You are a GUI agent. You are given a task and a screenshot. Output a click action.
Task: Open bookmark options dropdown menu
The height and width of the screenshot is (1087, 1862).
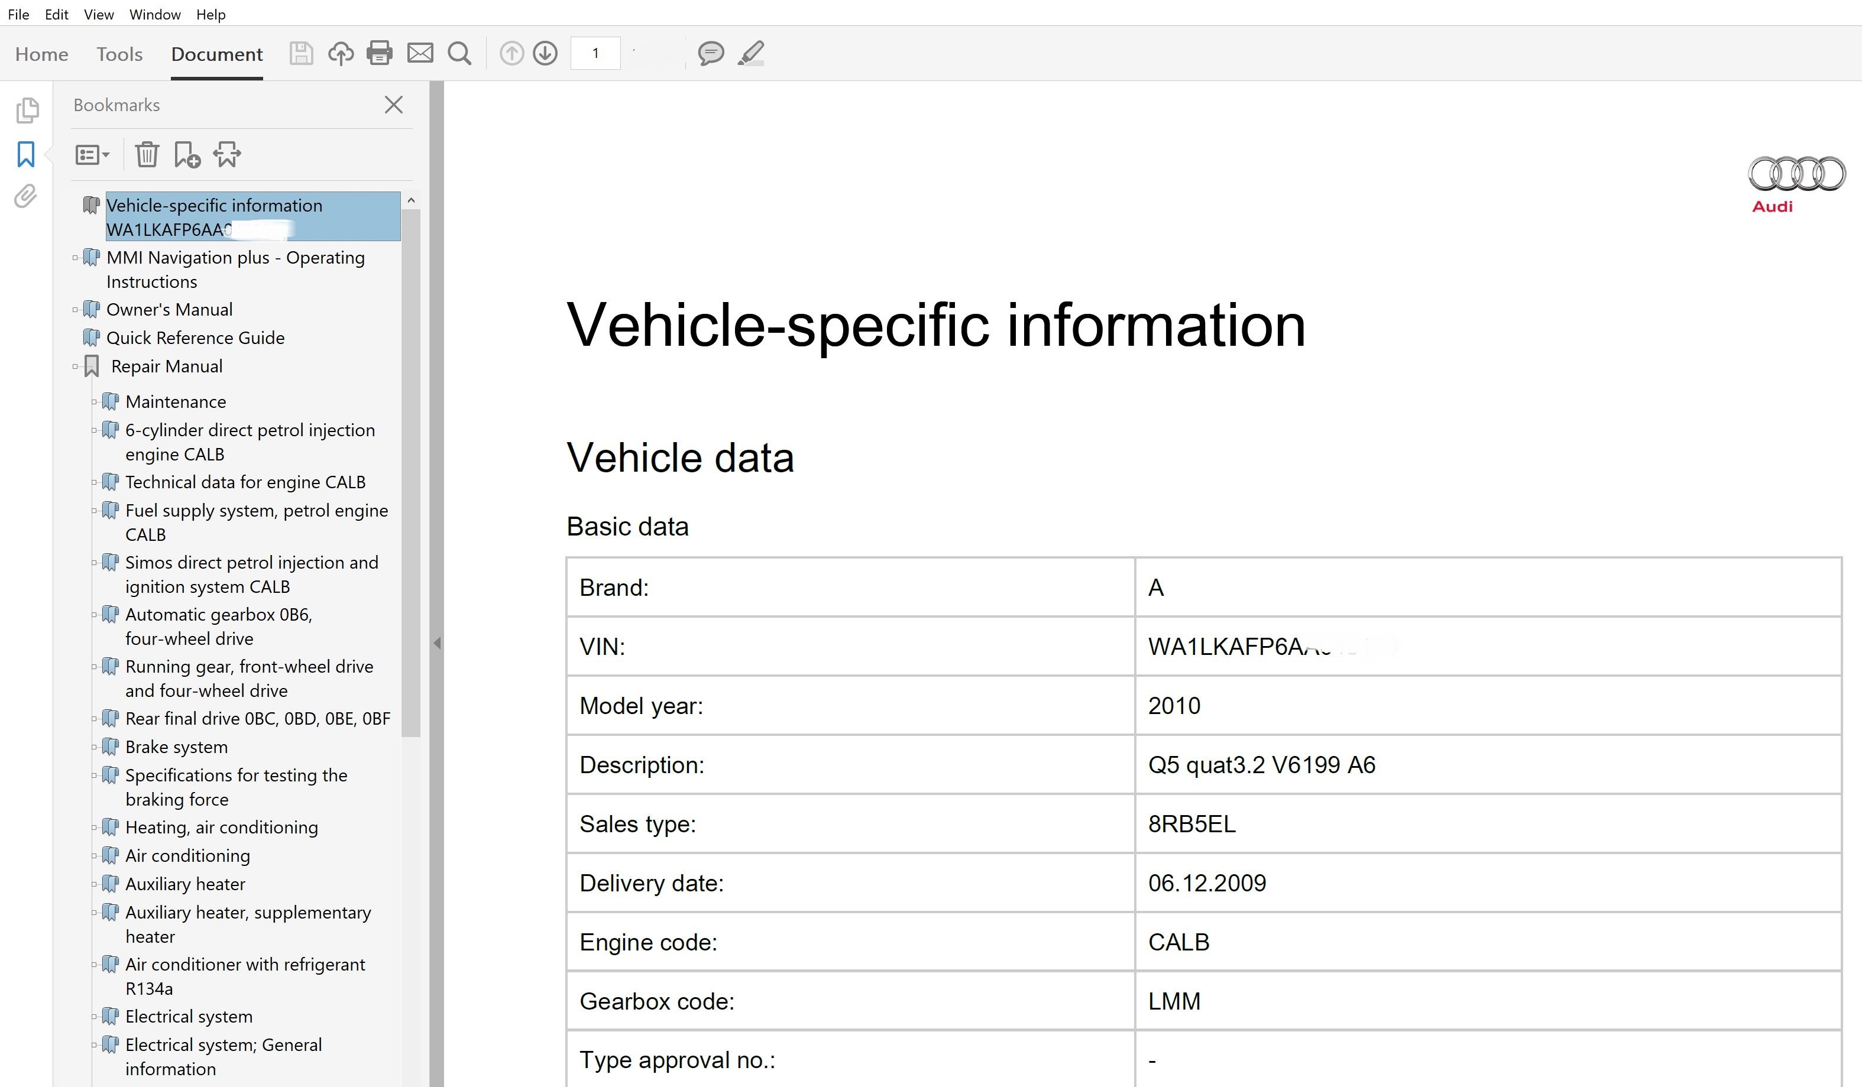click(x=92, y=154)
